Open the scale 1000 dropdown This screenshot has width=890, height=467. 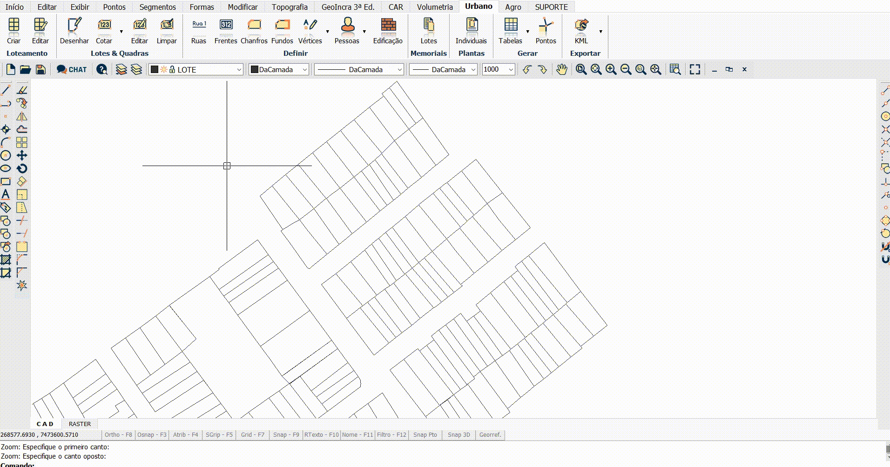pos(511,69)
